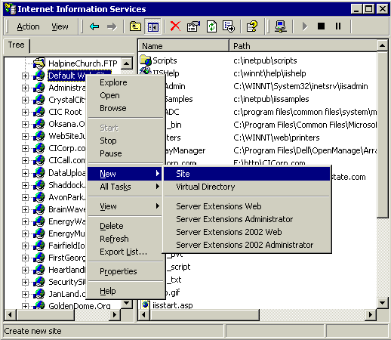Expand the WebSiteJu tree node
The height and width of the screenshot is (340, 391).
point(25,136)
